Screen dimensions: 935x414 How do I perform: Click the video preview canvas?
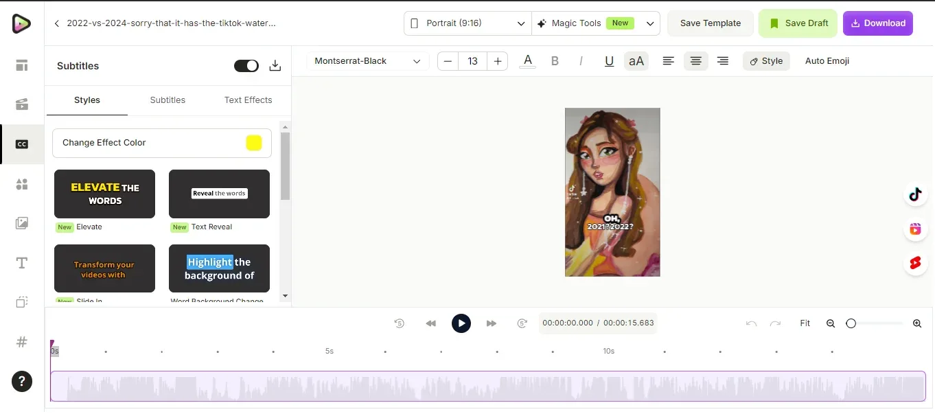[612, 192]
